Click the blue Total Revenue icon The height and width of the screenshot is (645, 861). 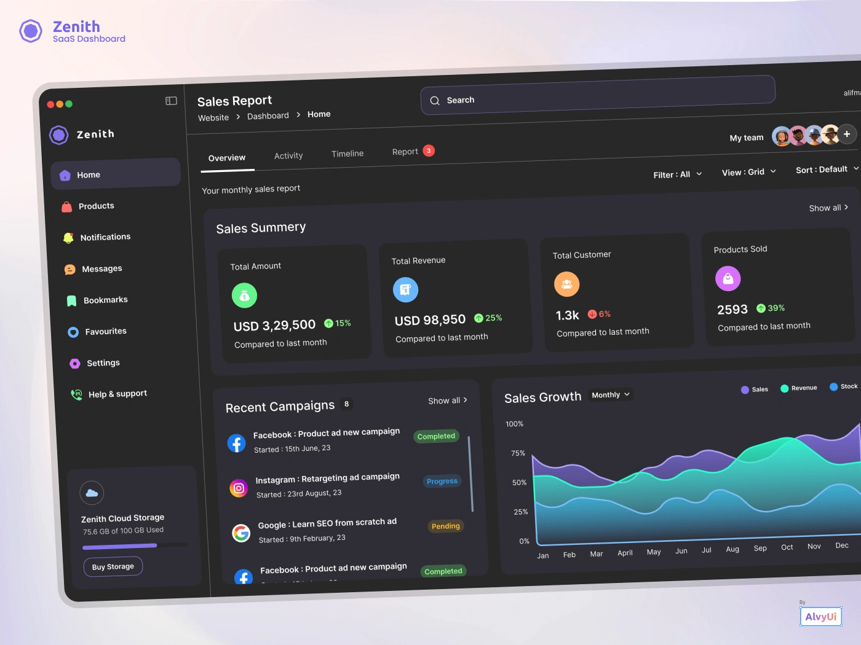click(405, 290)
